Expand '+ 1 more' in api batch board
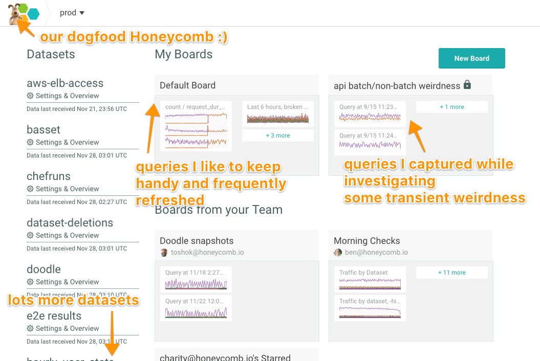540x361 pixels. coord(451,107)
